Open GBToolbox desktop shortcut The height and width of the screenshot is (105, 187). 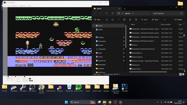[23, 88]
